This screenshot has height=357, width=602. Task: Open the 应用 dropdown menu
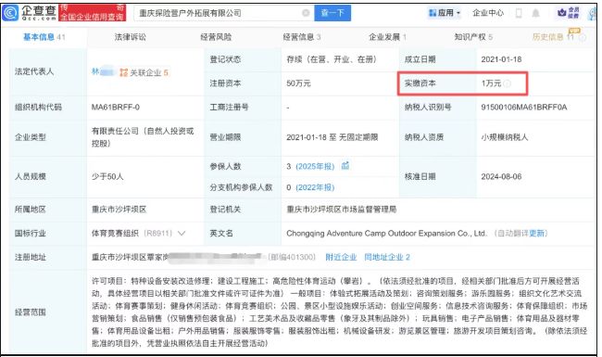pyautogui.click(x=445, y=13)
